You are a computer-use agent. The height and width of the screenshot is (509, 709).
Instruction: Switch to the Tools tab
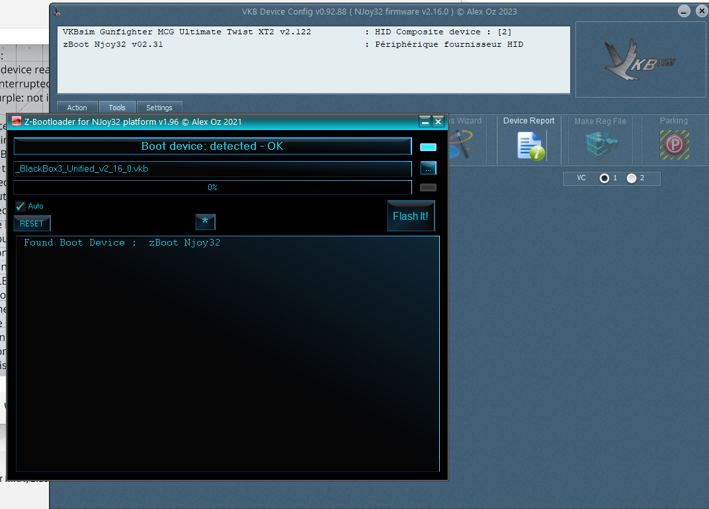(117, 108)
